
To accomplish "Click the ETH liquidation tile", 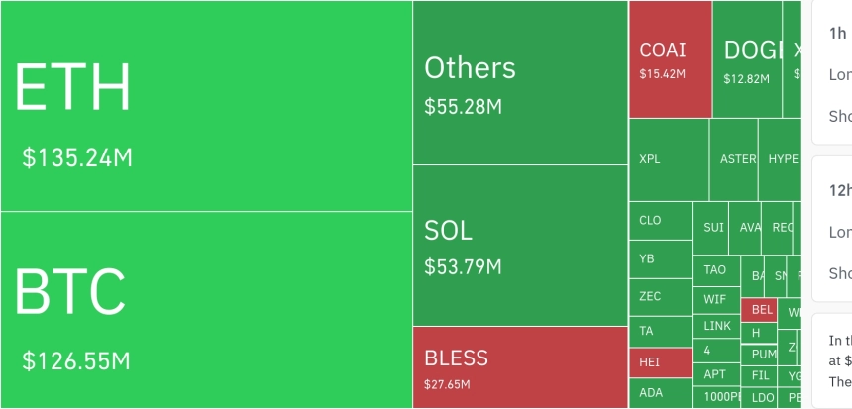I will click(x=206, y=106).
